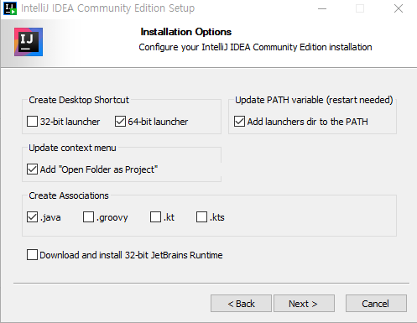Untick the .java association checkbox

(32, 217)
